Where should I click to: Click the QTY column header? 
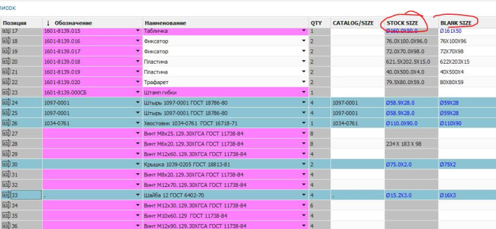(319, 23)
